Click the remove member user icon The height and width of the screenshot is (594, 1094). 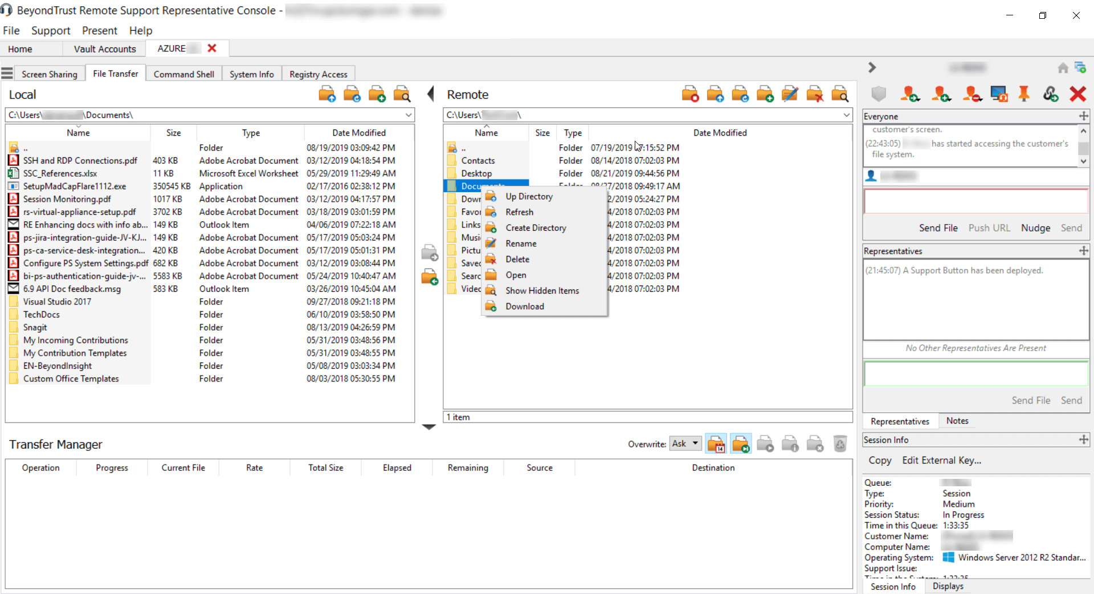(972, 94)
